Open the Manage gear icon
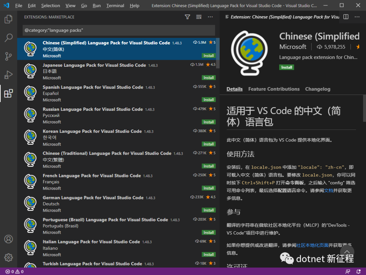This screenshot has height=275, width=366. 8,257
